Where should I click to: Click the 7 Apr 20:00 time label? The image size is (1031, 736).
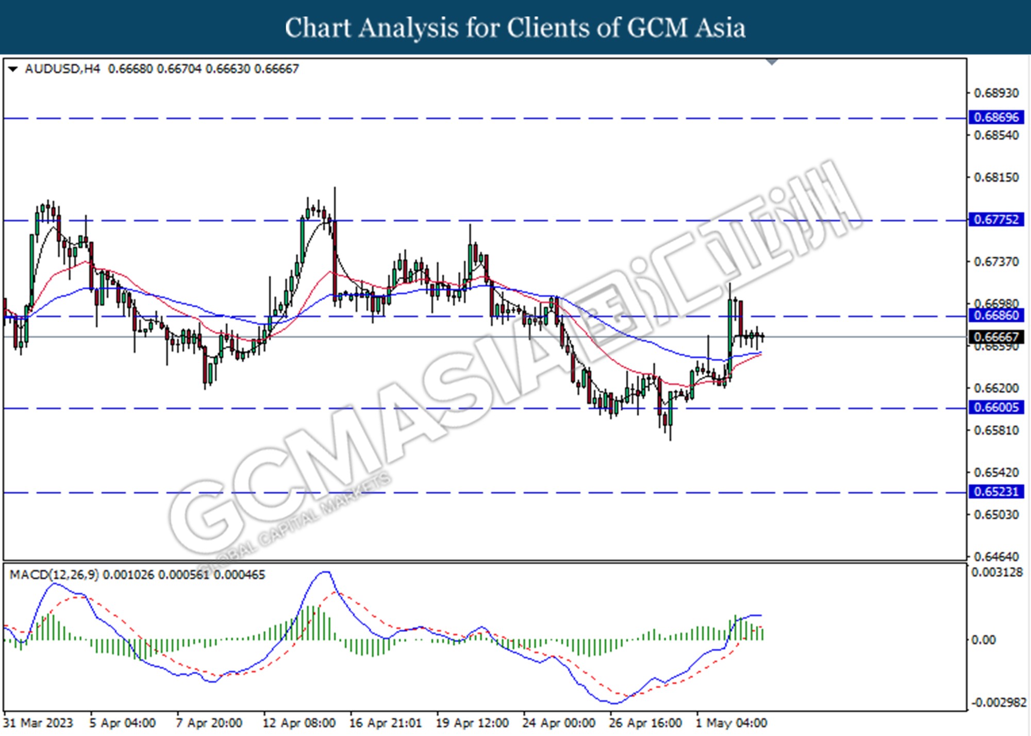click(209, 723)
